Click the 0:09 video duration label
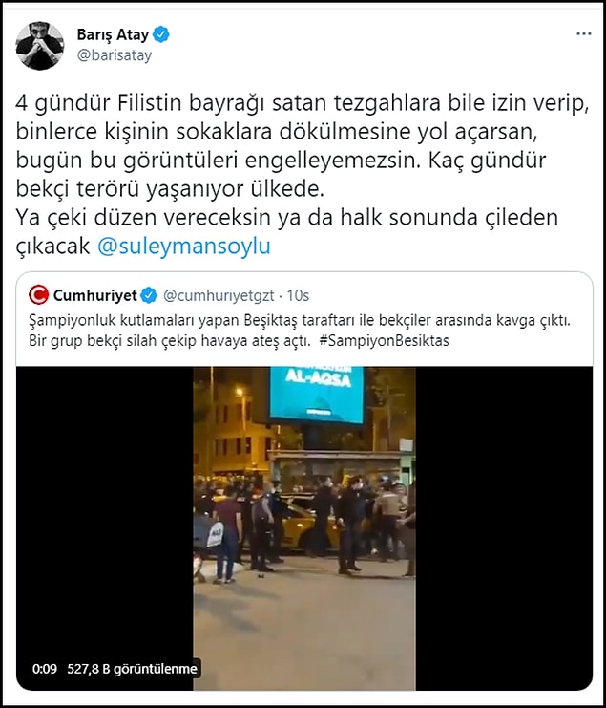The image size is (606, 708). pyautogui.click(x=45, y=669)
